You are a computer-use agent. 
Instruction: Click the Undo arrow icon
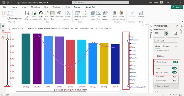8,3
